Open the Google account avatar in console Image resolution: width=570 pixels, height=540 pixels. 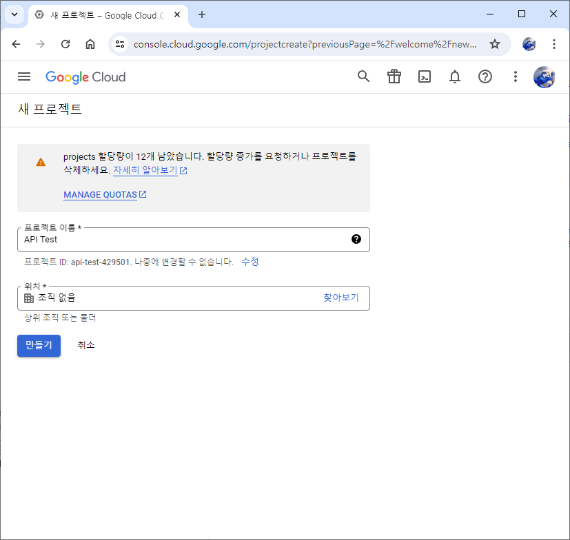(544, 77)
